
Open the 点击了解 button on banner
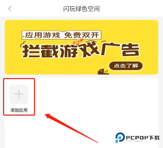click(126, 66)
